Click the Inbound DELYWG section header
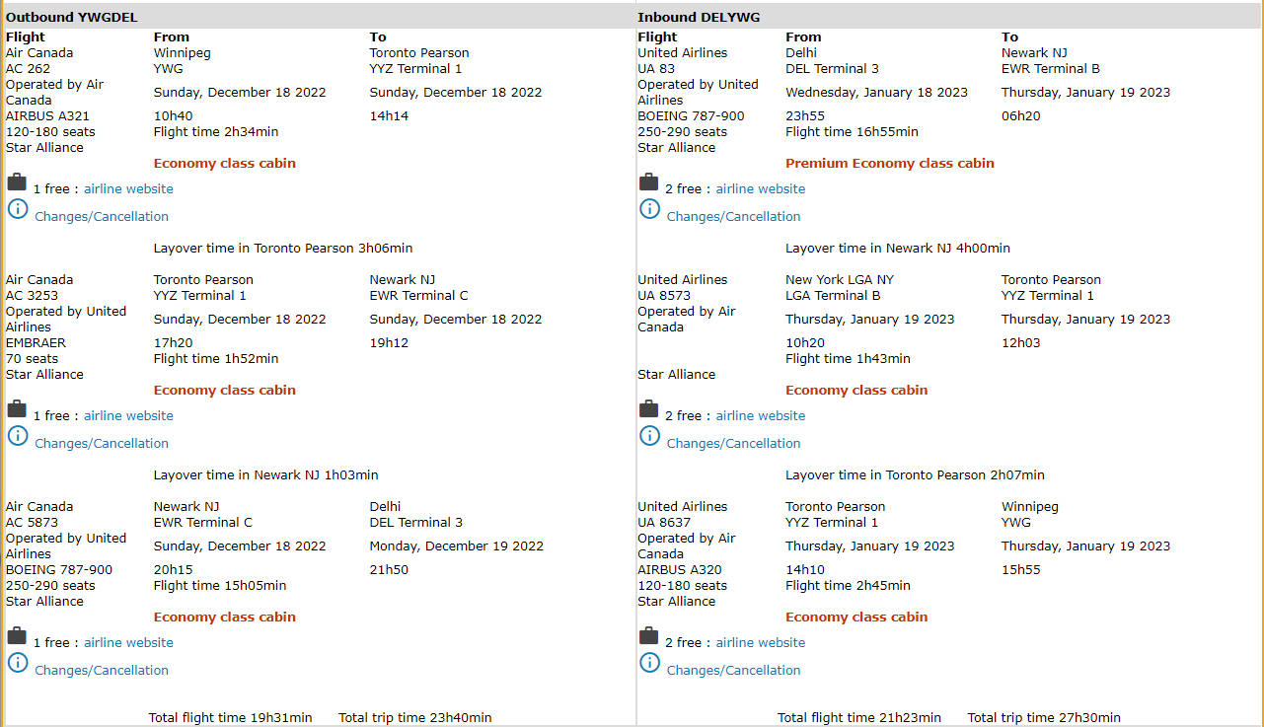This screenshot has height=727, width=1264. coord(699,17)
